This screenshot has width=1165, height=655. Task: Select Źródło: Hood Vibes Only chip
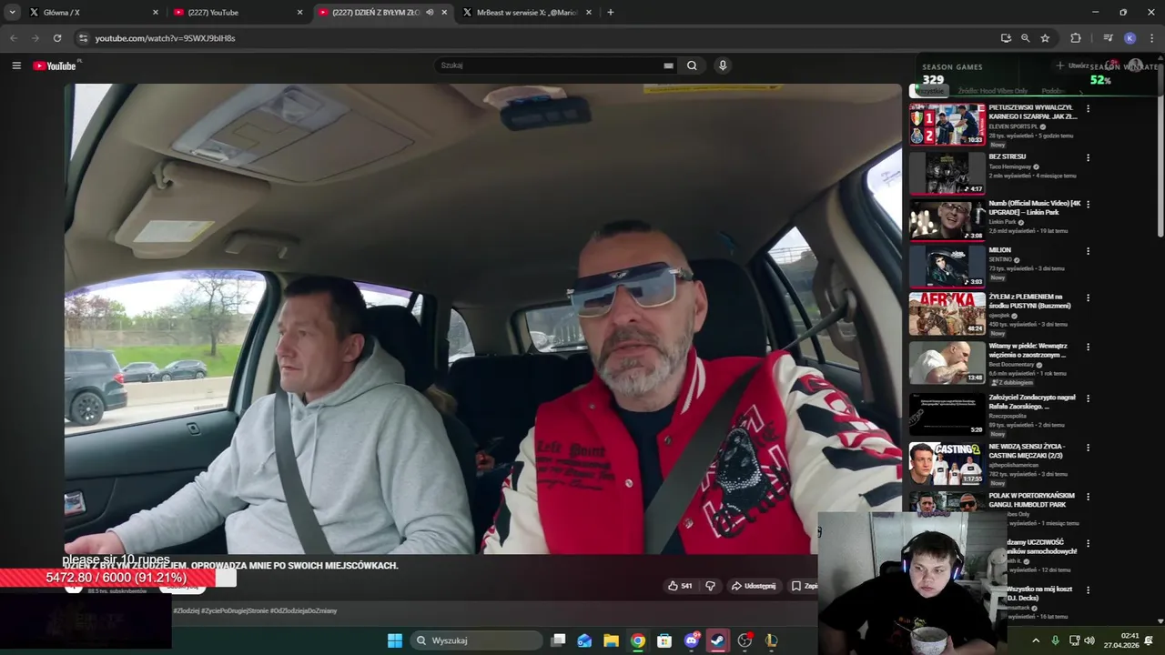tap(993, 91)
